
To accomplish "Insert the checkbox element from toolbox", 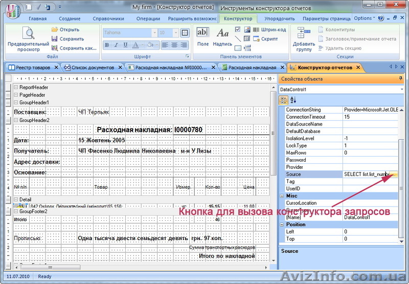I will (x=238, y=30).
